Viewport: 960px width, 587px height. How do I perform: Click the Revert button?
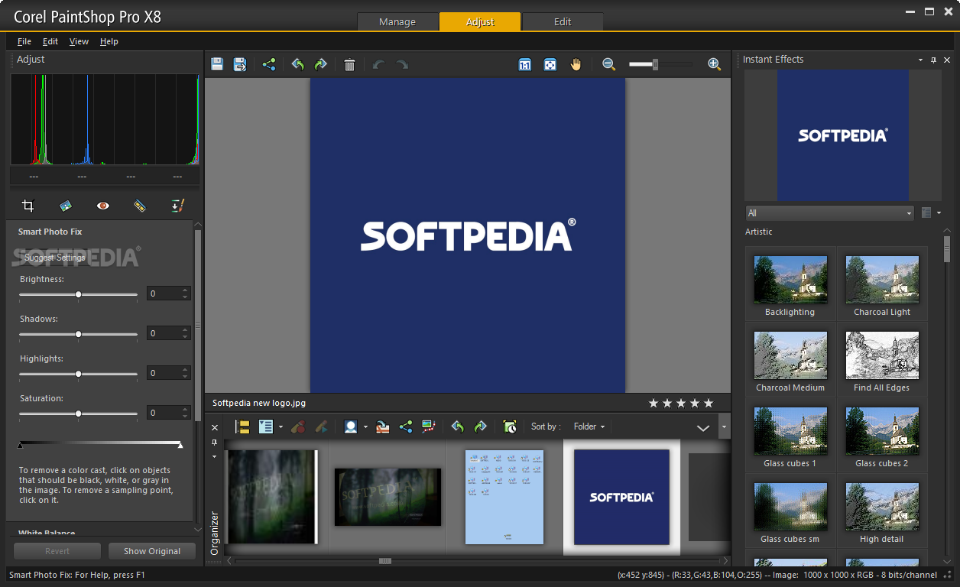[x=57, y=551]
